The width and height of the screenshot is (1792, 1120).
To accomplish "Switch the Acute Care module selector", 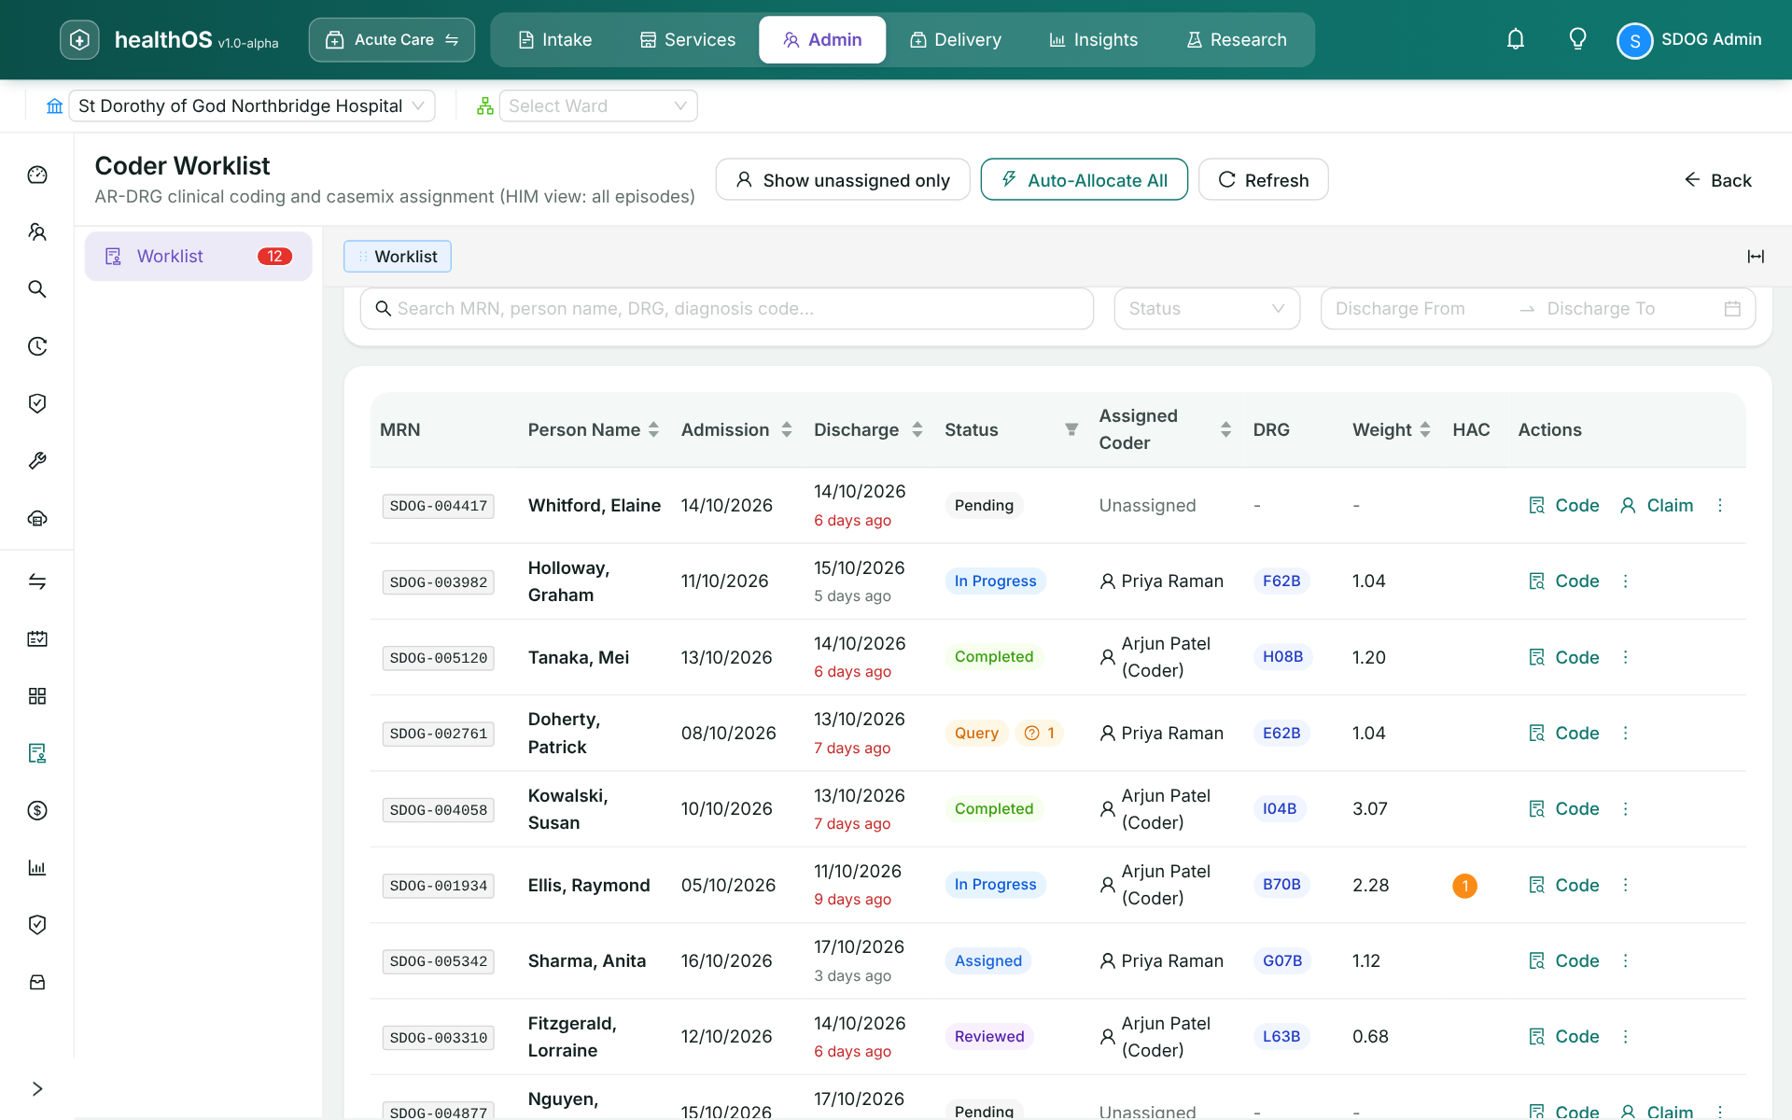I will 392,40.
